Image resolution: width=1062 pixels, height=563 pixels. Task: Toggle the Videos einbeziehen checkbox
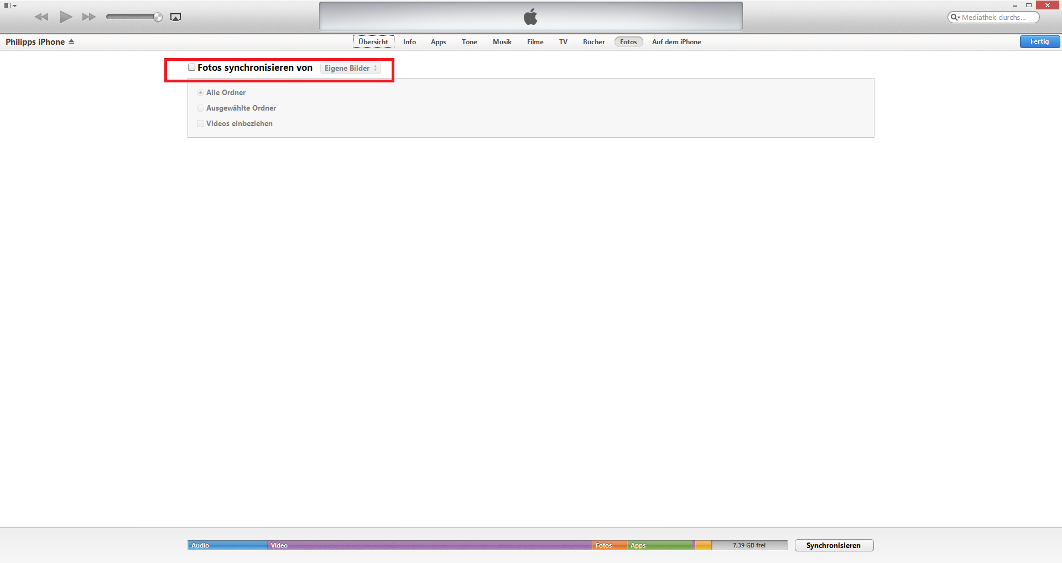[200, 123]
